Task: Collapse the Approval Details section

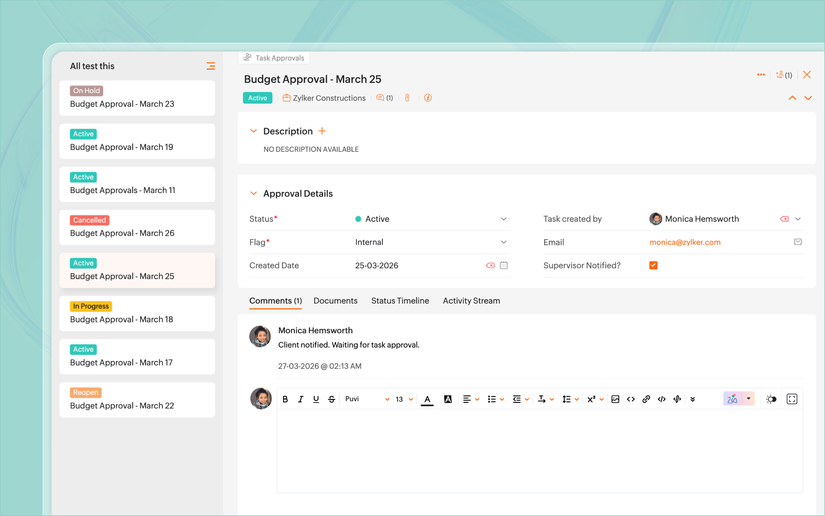Action: coord(254,193)
